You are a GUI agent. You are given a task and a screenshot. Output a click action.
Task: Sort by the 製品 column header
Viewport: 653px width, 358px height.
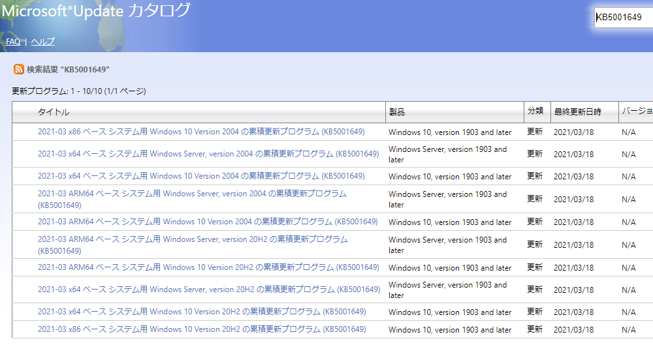[x=396, y=112]
